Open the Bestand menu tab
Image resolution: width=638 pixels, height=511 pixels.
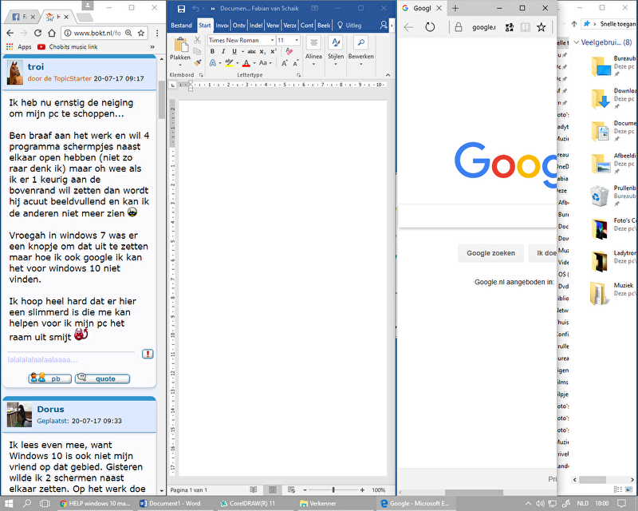click(182, 25)
